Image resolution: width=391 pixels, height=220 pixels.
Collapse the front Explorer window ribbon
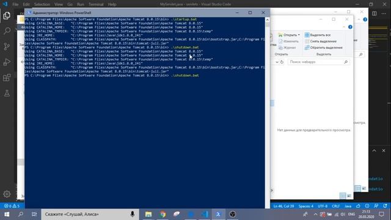pyautogui.click(x=344, y=27)
